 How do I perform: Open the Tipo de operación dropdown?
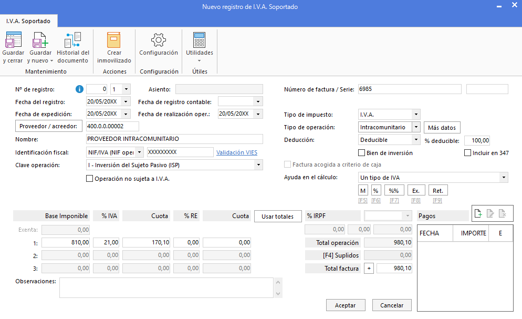tap(416, 127)
